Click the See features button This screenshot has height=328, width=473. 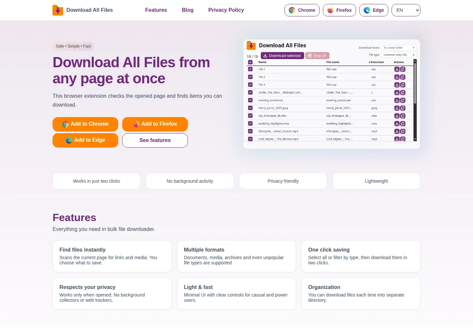click(x=155, y=140)
